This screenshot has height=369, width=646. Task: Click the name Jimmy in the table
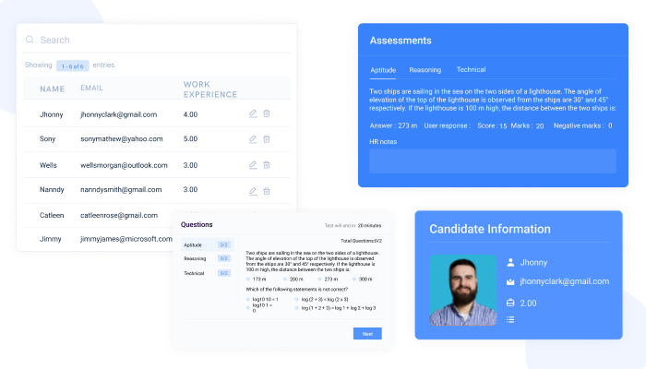tap(50, 239)
